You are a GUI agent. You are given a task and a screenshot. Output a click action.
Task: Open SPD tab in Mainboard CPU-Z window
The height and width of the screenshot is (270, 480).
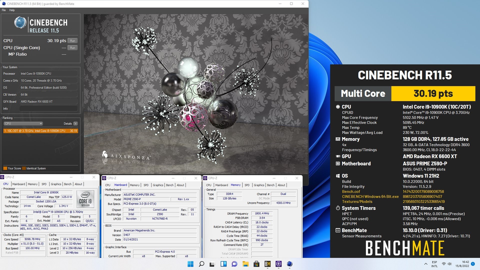[x=146, y=185]
